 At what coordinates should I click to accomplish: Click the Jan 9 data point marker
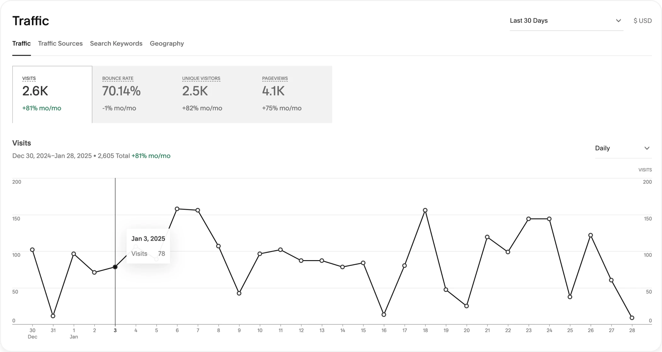point(239,293)
